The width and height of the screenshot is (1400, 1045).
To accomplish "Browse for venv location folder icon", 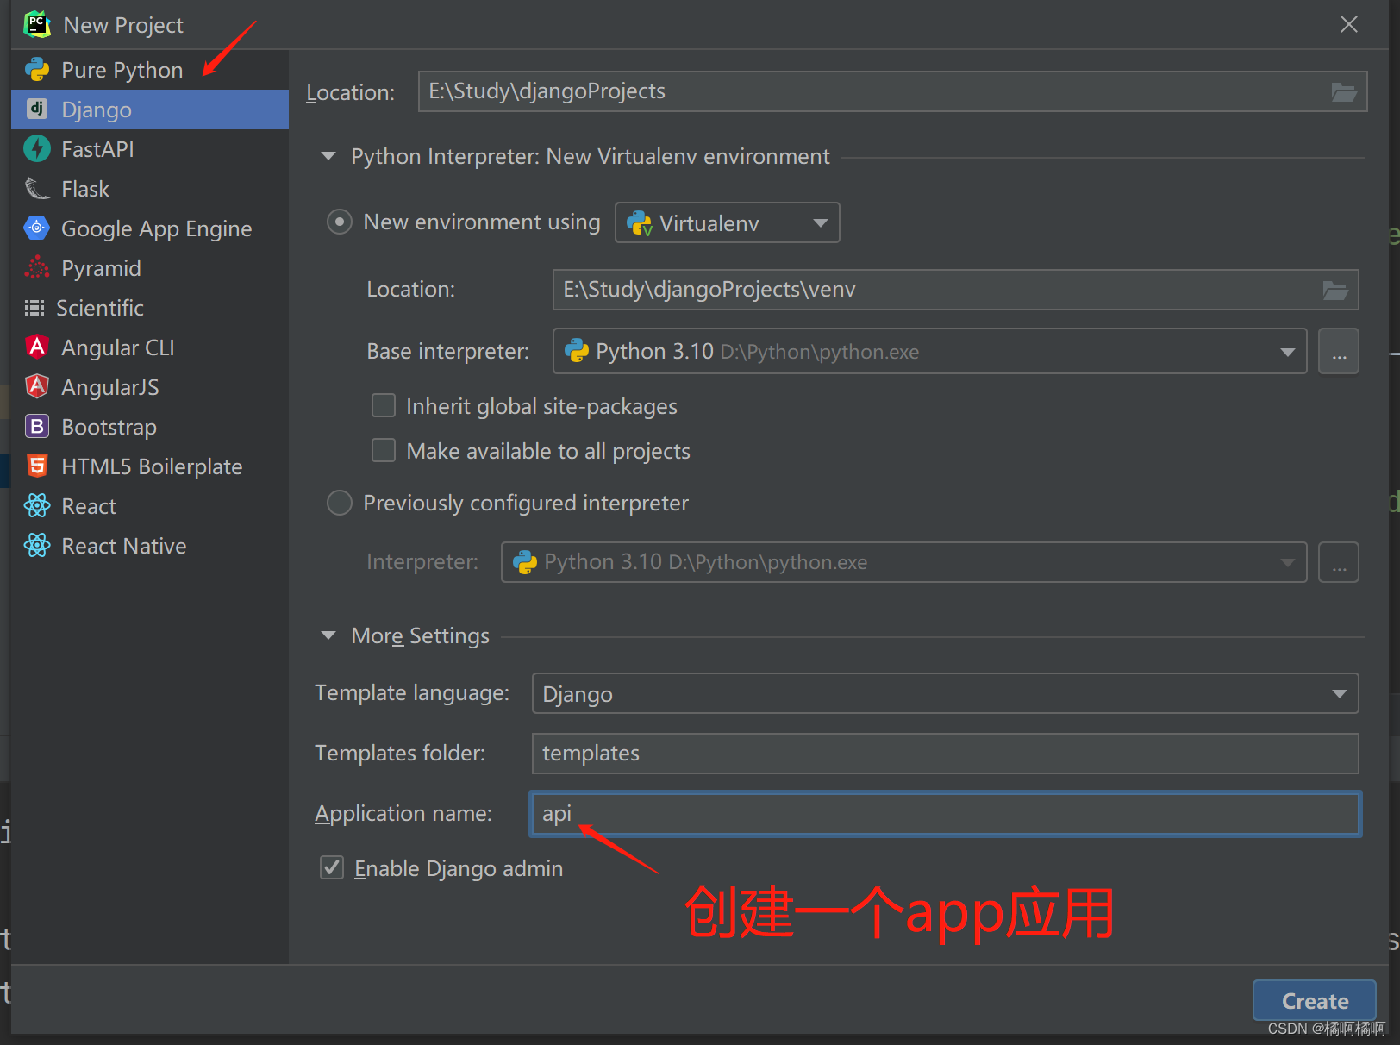I will [1335, 290].
